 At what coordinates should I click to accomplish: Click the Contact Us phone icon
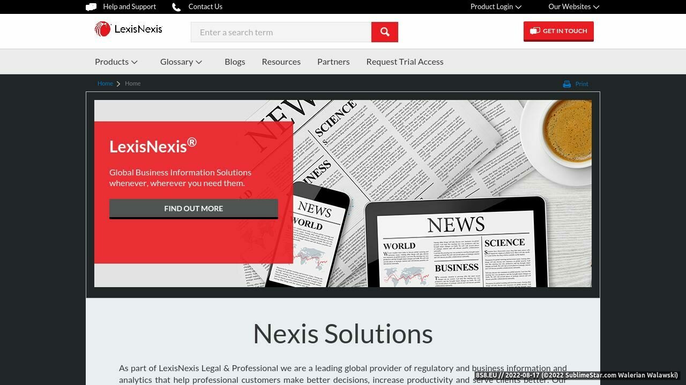click(x=176, y=7)
